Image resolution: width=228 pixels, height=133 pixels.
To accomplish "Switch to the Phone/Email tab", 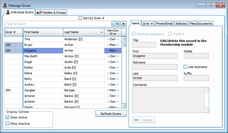I will tap(164, 24).
